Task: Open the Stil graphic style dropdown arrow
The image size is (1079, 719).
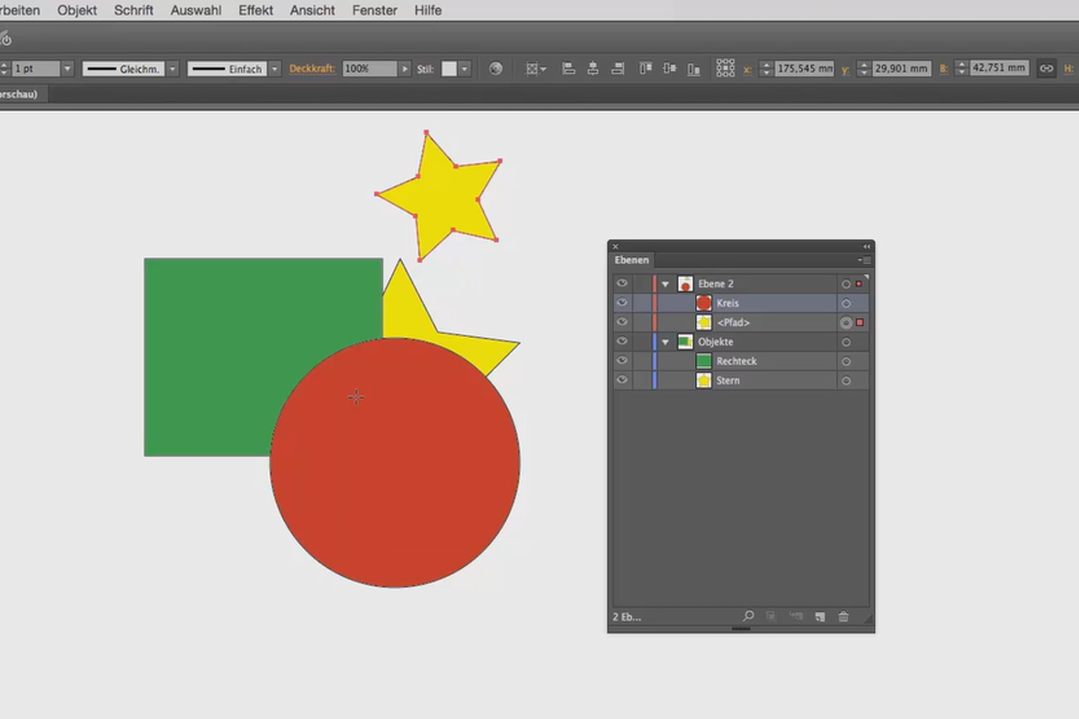Action: 465,68
